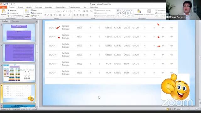Center align text

[78, 15]
